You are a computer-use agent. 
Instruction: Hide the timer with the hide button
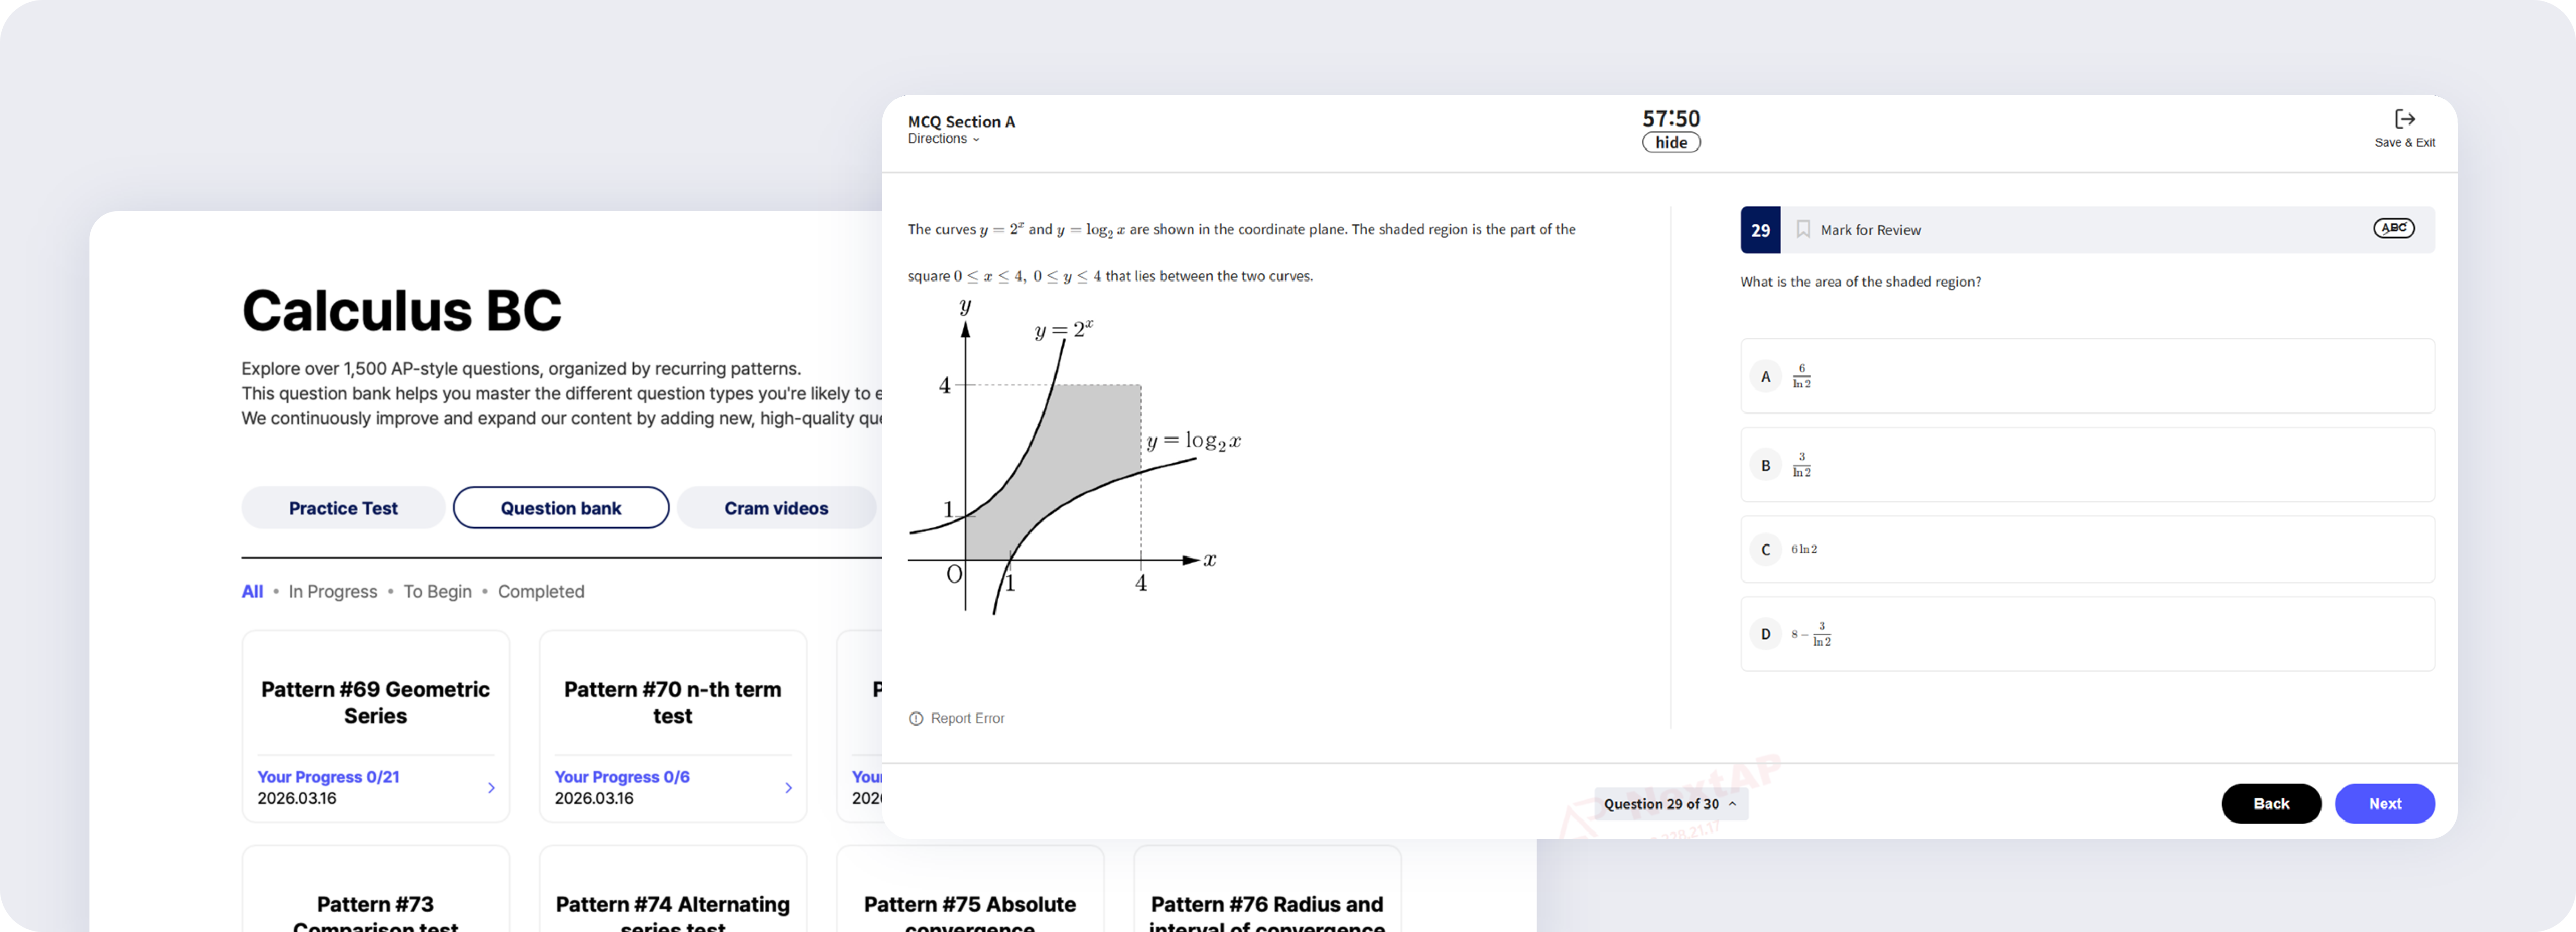(1670, 143)
